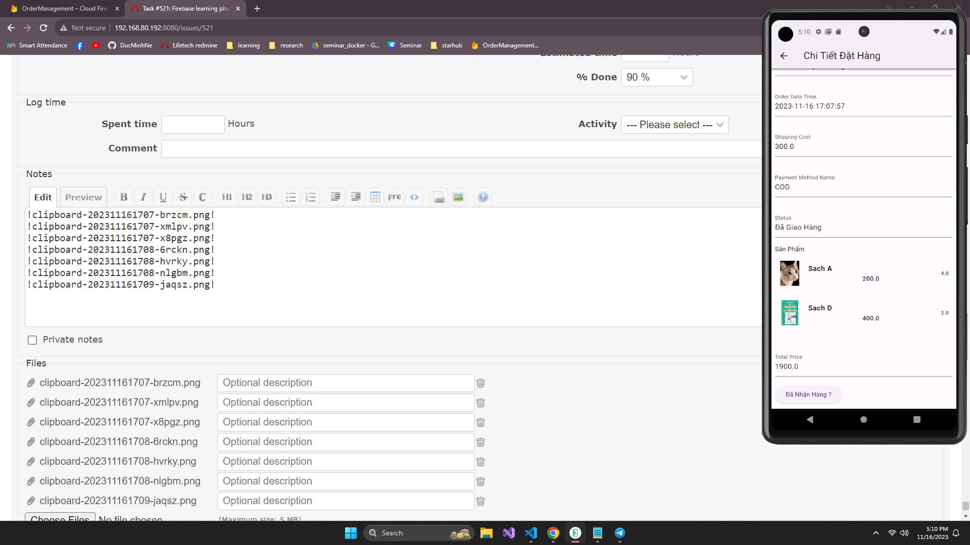The image size is (970, 545).
Task: Open Telegram from the Windows taskbar
Action: [620, 533]
